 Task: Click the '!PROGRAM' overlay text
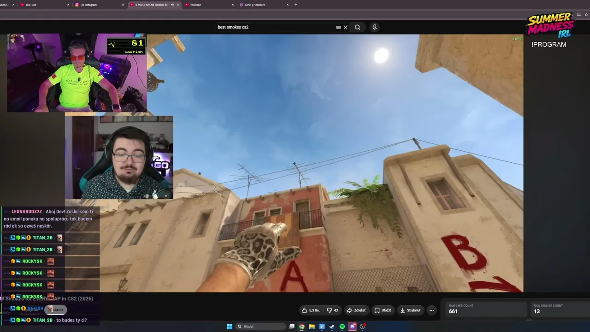pos(549,45)
